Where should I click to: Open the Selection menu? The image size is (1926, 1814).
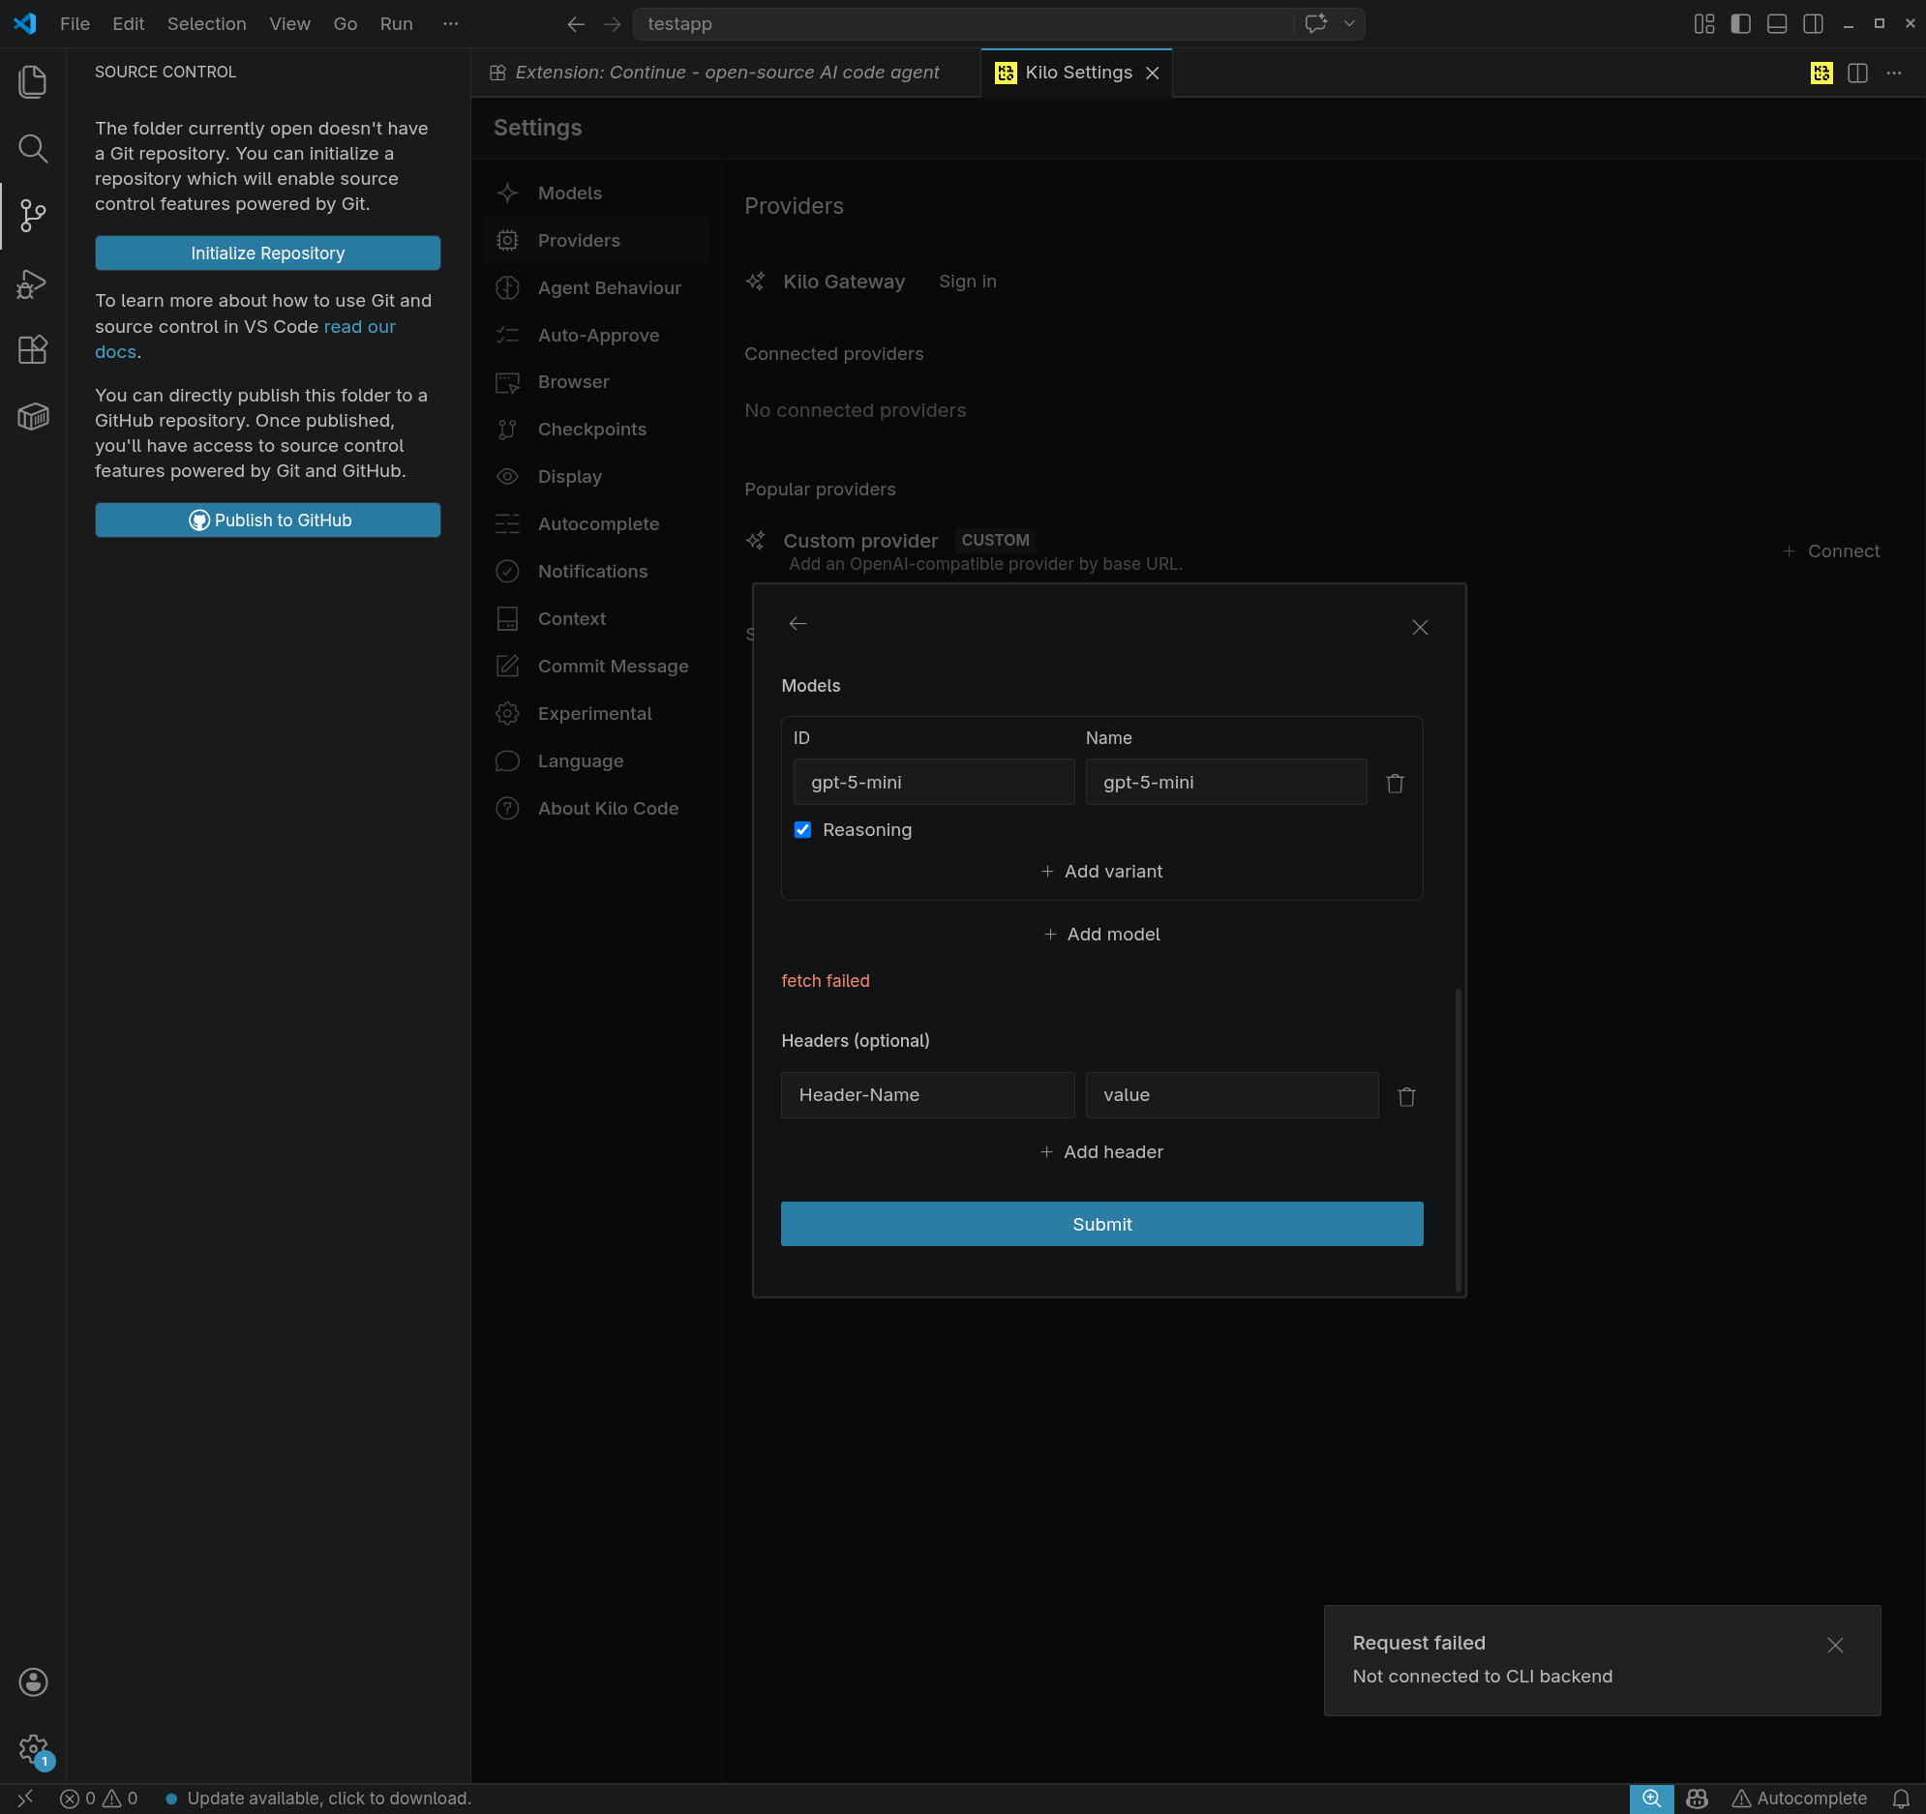(206, 24)
